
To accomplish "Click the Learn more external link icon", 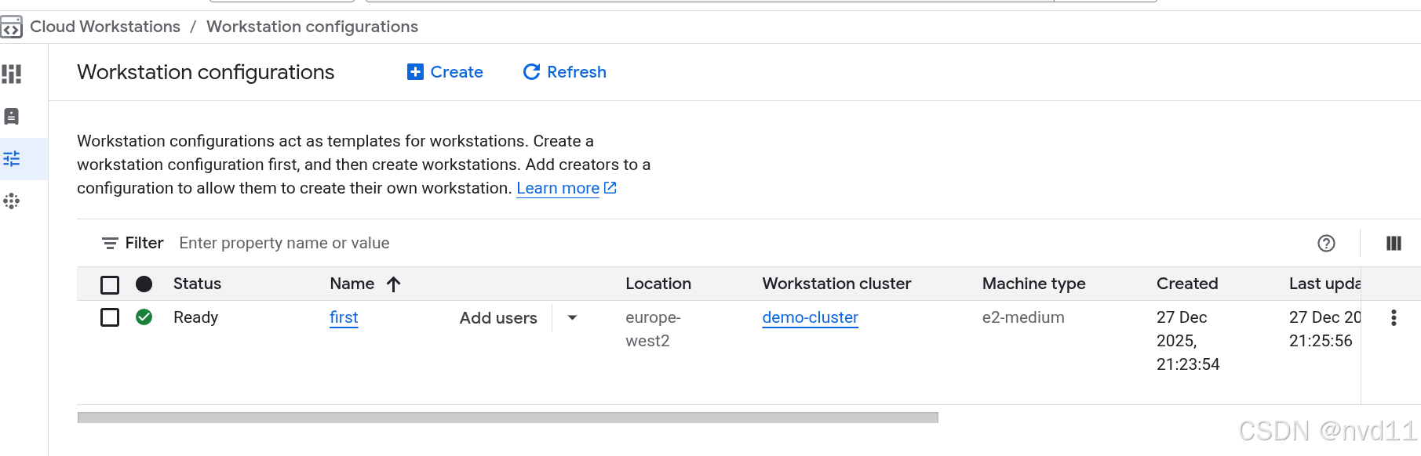I will pyautogui.click(x=610, y=188).
